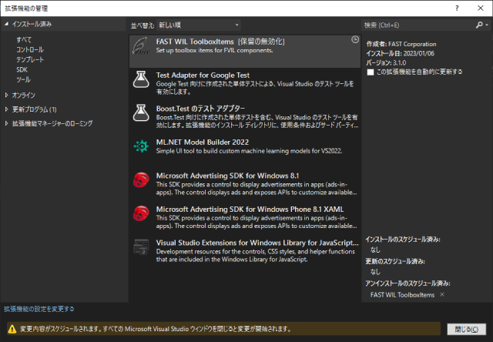This screenshot has height=342, width=493.
Task: Select FAST WIL ToolboxItems entry title
Action: tap(195, 42)
